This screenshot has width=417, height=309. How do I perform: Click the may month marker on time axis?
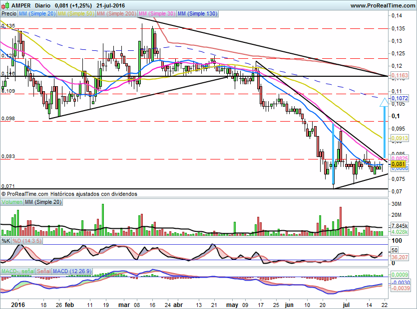(232, 305)
